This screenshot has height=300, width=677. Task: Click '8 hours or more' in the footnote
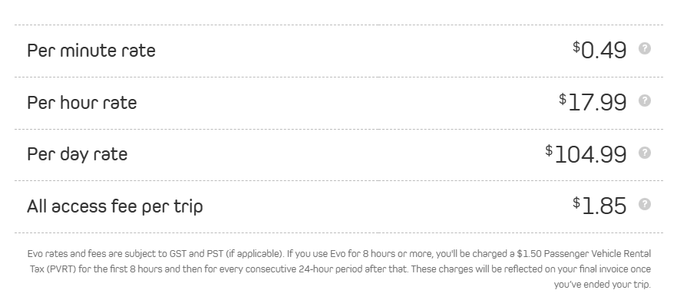click(x=395, y=254)
